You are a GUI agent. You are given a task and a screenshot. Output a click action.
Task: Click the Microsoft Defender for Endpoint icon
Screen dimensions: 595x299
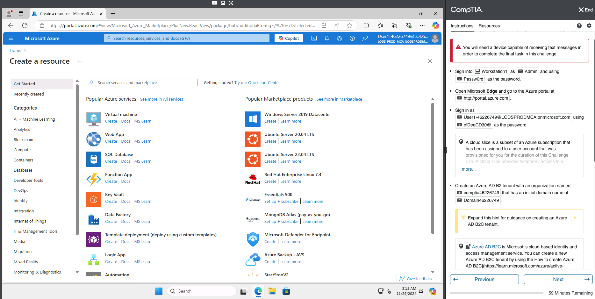click(x=253, y=239)
